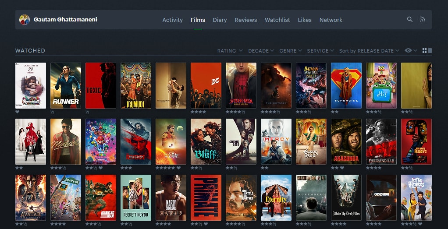Open the Mercy film poster
This screenshot has width=448, height=229.
coord(276,141)
